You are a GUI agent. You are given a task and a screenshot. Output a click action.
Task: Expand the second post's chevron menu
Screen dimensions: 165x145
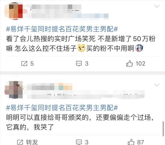[x=157, y=85]
